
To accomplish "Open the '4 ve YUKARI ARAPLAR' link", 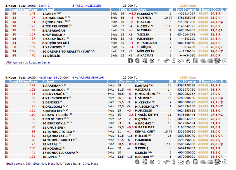I will [88, 77].
